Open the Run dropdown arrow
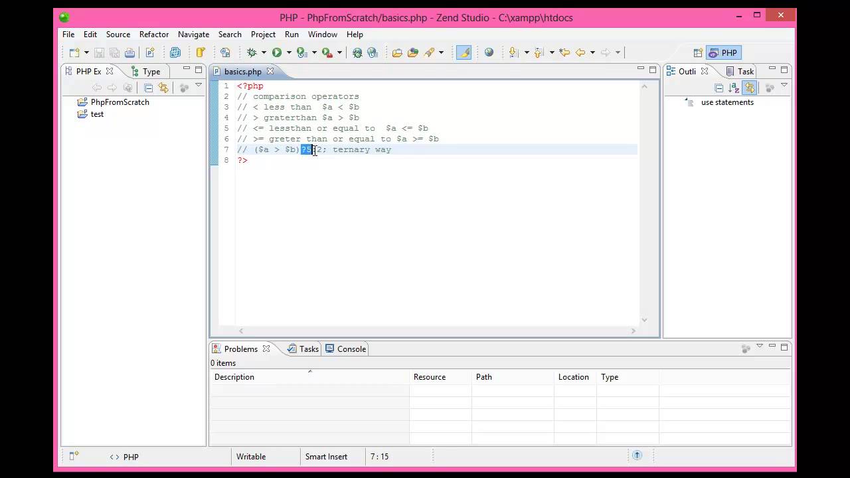 click(x=289, y=52)
